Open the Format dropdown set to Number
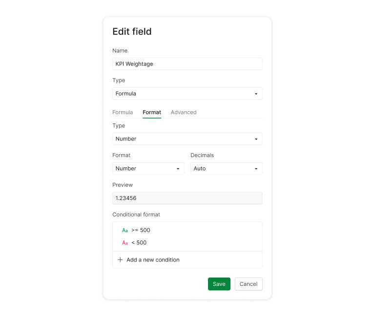375x322 pixels. (148, 168)
